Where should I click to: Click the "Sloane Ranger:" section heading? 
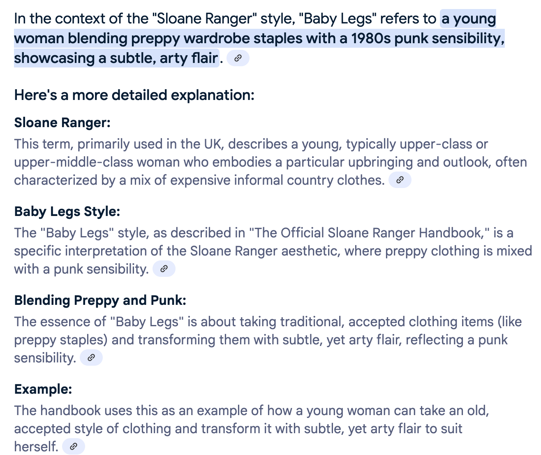coord(62,123)
